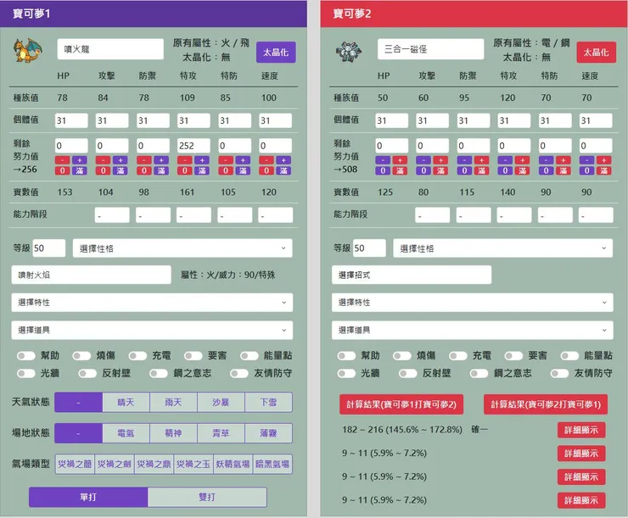Screen dimensions: 628x518
Task: Select 暗黑氣場 aura type
Action: 272,464
